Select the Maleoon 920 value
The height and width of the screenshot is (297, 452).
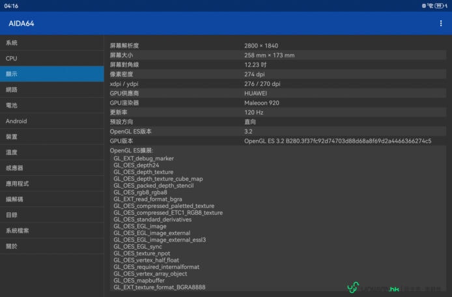pos(262,103)
